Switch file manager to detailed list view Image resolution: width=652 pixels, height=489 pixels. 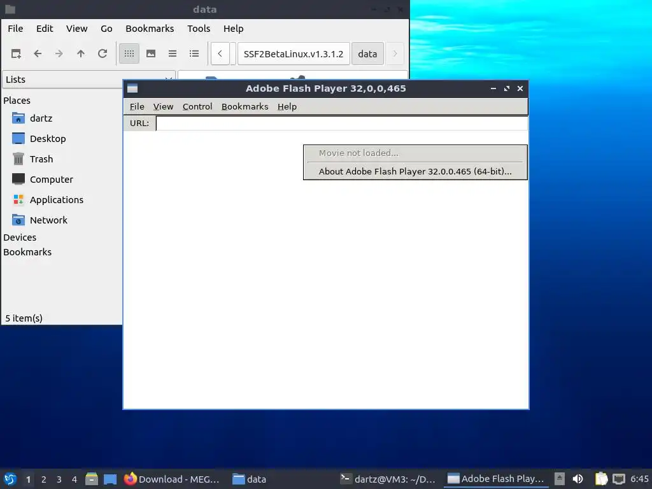194,53
